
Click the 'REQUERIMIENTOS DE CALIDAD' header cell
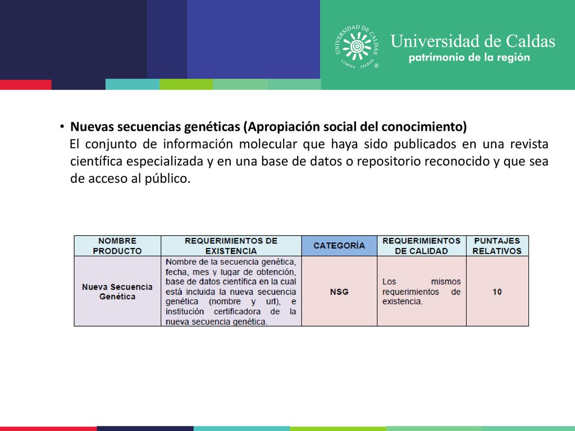421,246
